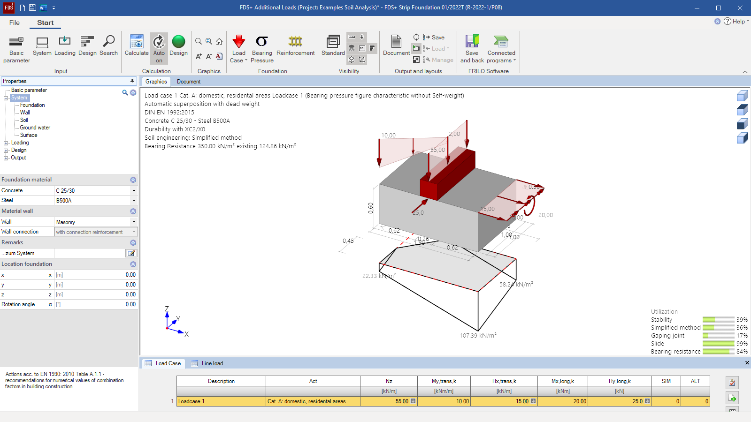This screenshot has width=751, height=422.
Task: Click the zoom magnifier in the Graphics group
Action: pyautogui.click(x=199, y=41)
